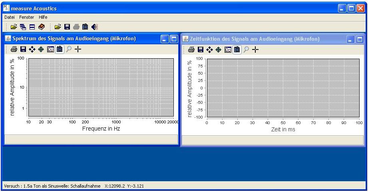Click the camera icon in main toolbar
The image size is (368, 192).
click(85, 27)
